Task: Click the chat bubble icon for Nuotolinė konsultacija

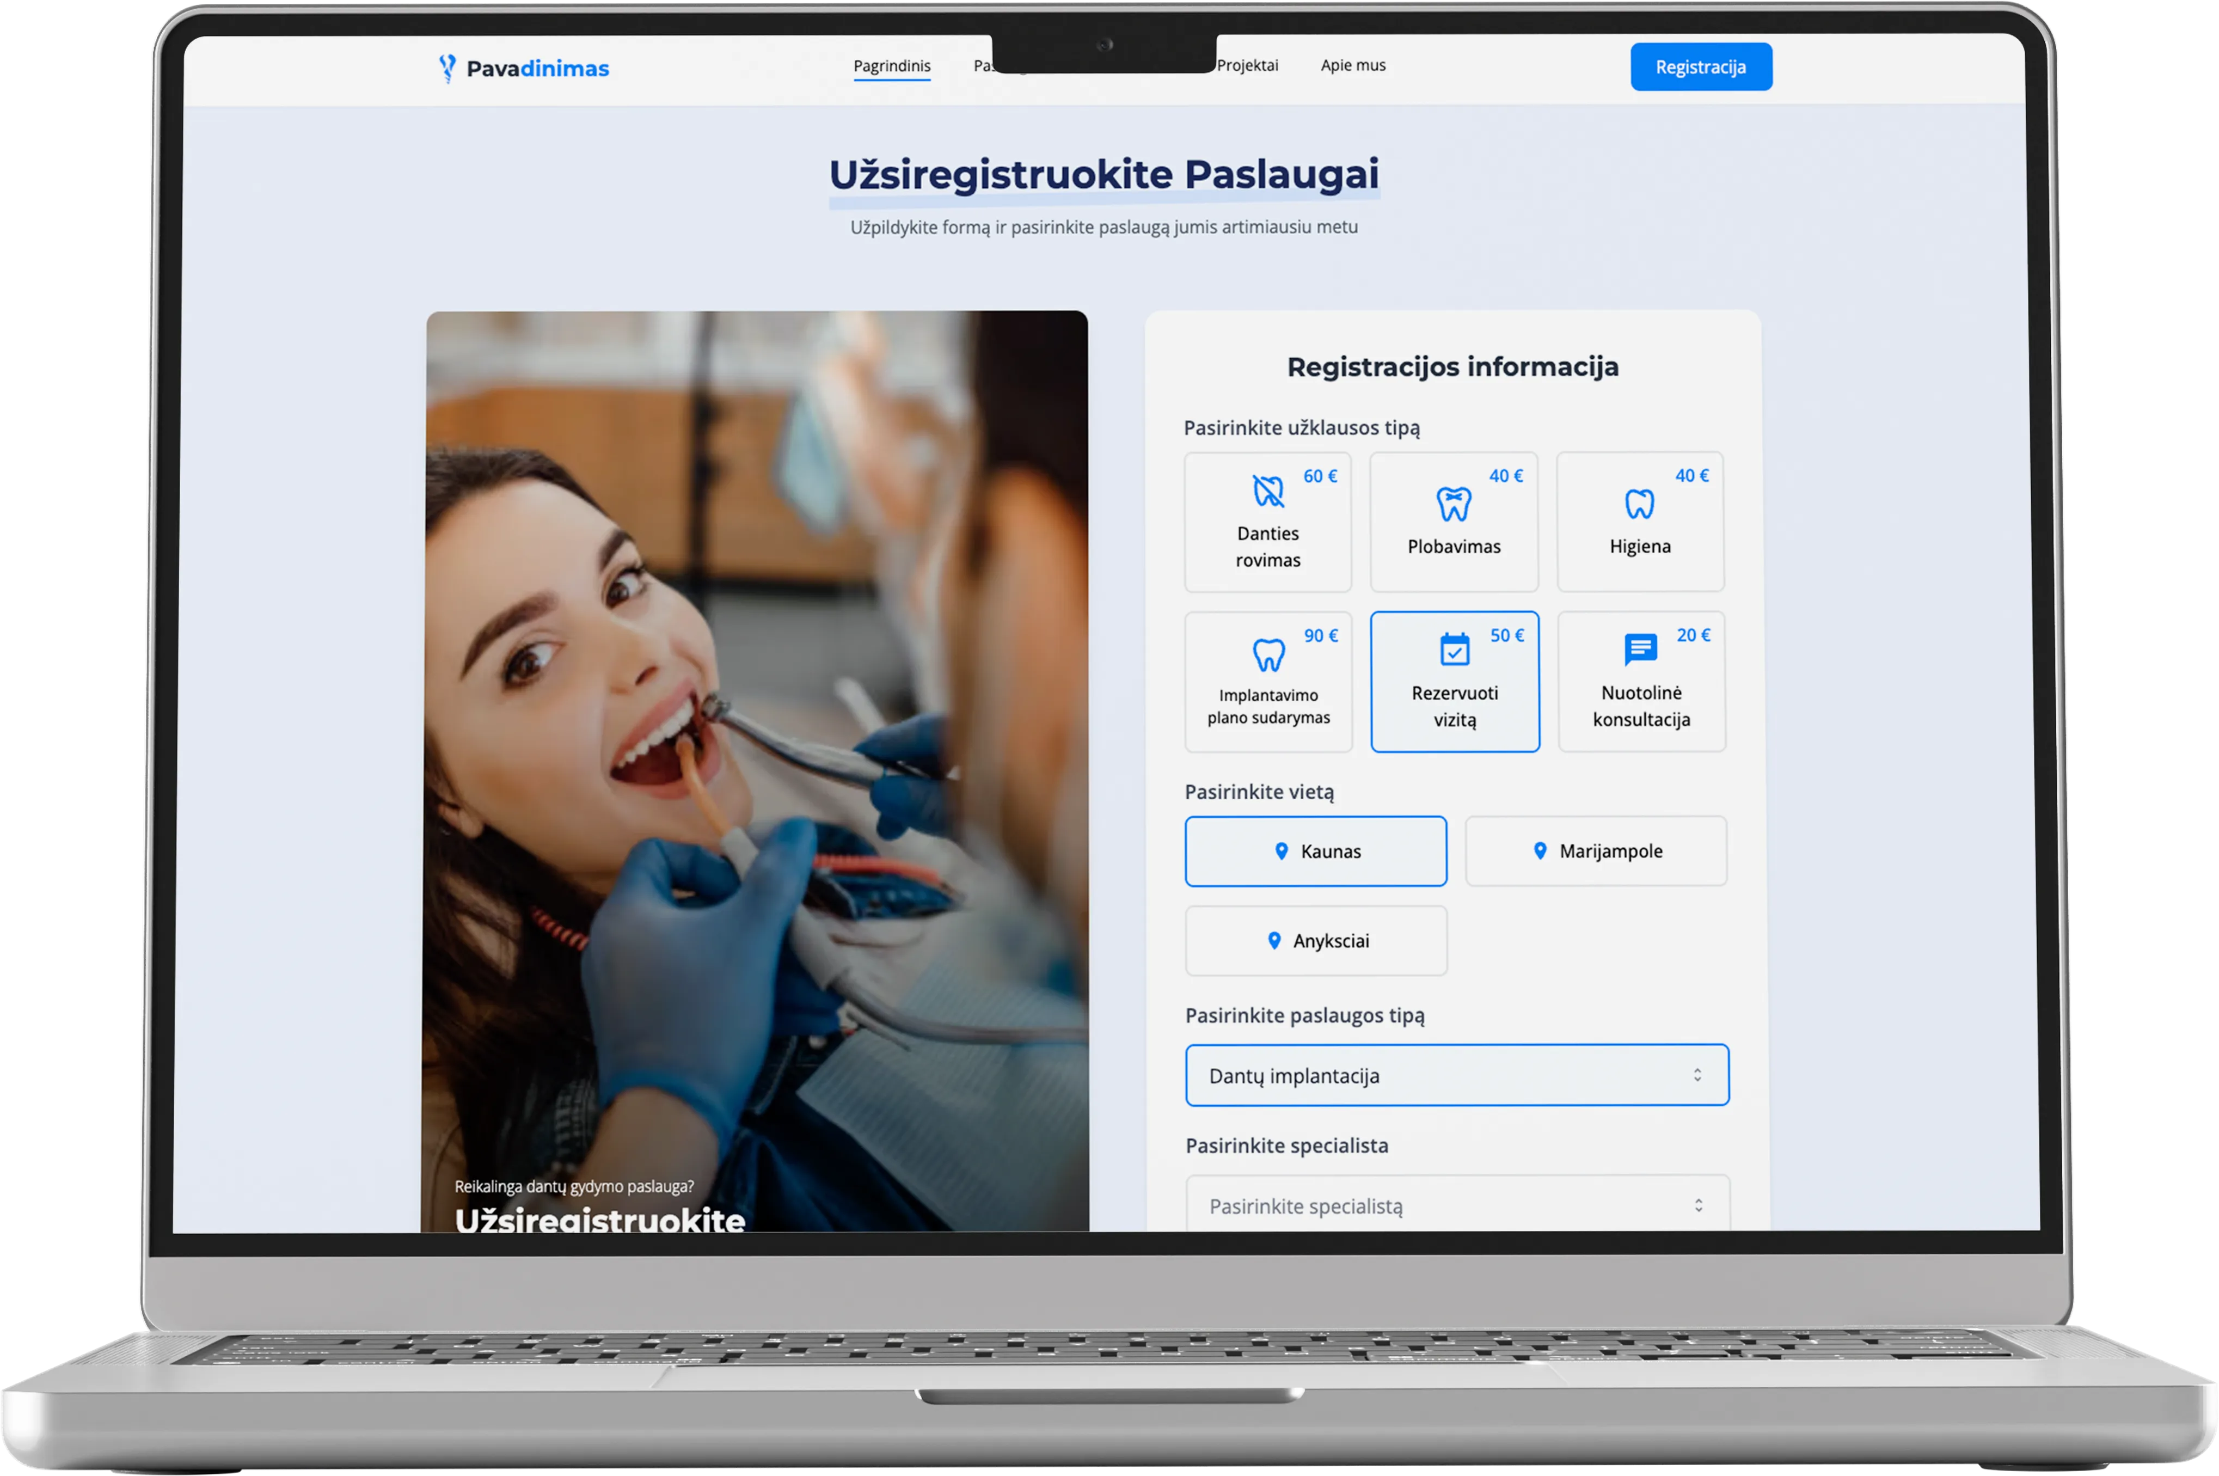Action: pos(1640,648)
